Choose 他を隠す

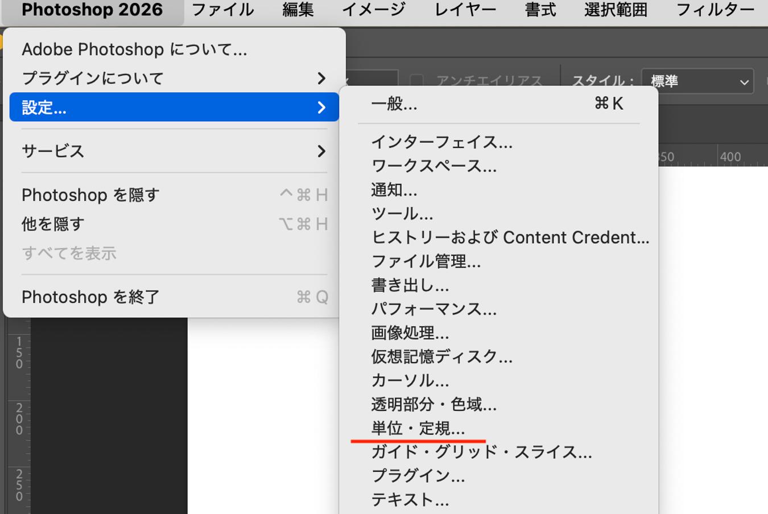pyautogui.click(x=174, y=224)
